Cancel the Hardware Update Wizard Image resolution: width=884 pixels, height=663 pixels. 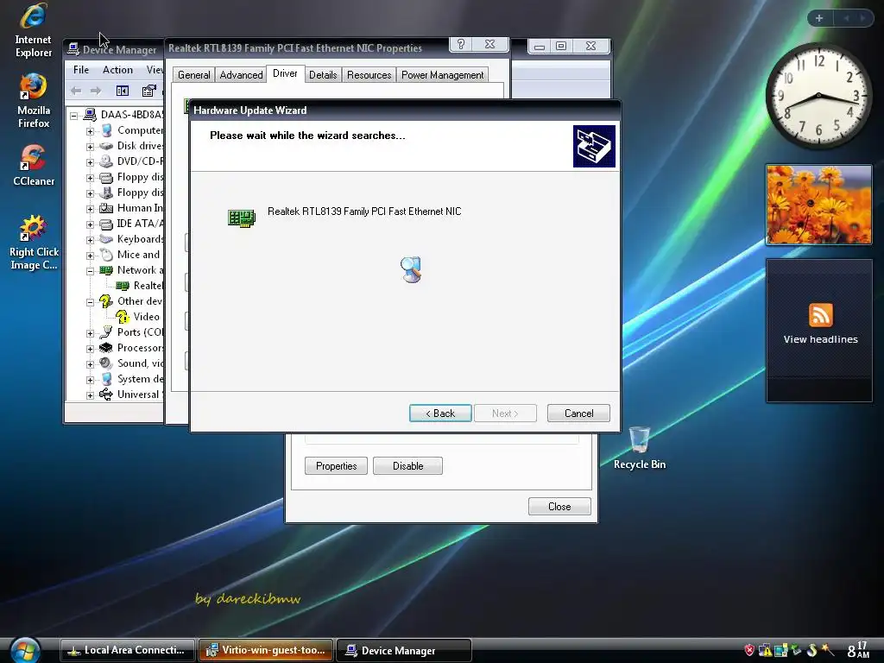click(578, 414)
